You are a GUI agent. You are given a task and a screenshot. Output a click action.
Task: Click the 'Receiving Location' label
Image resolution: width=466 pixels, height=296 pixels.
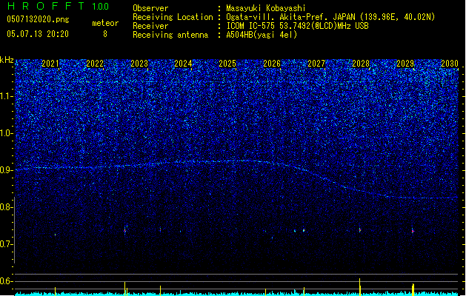173,17
